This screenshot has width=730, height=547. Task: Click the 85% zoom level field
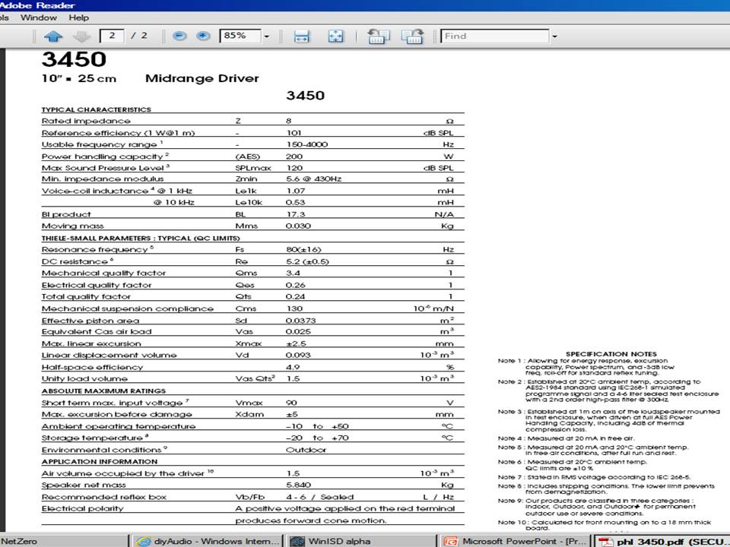pos(240,36)
